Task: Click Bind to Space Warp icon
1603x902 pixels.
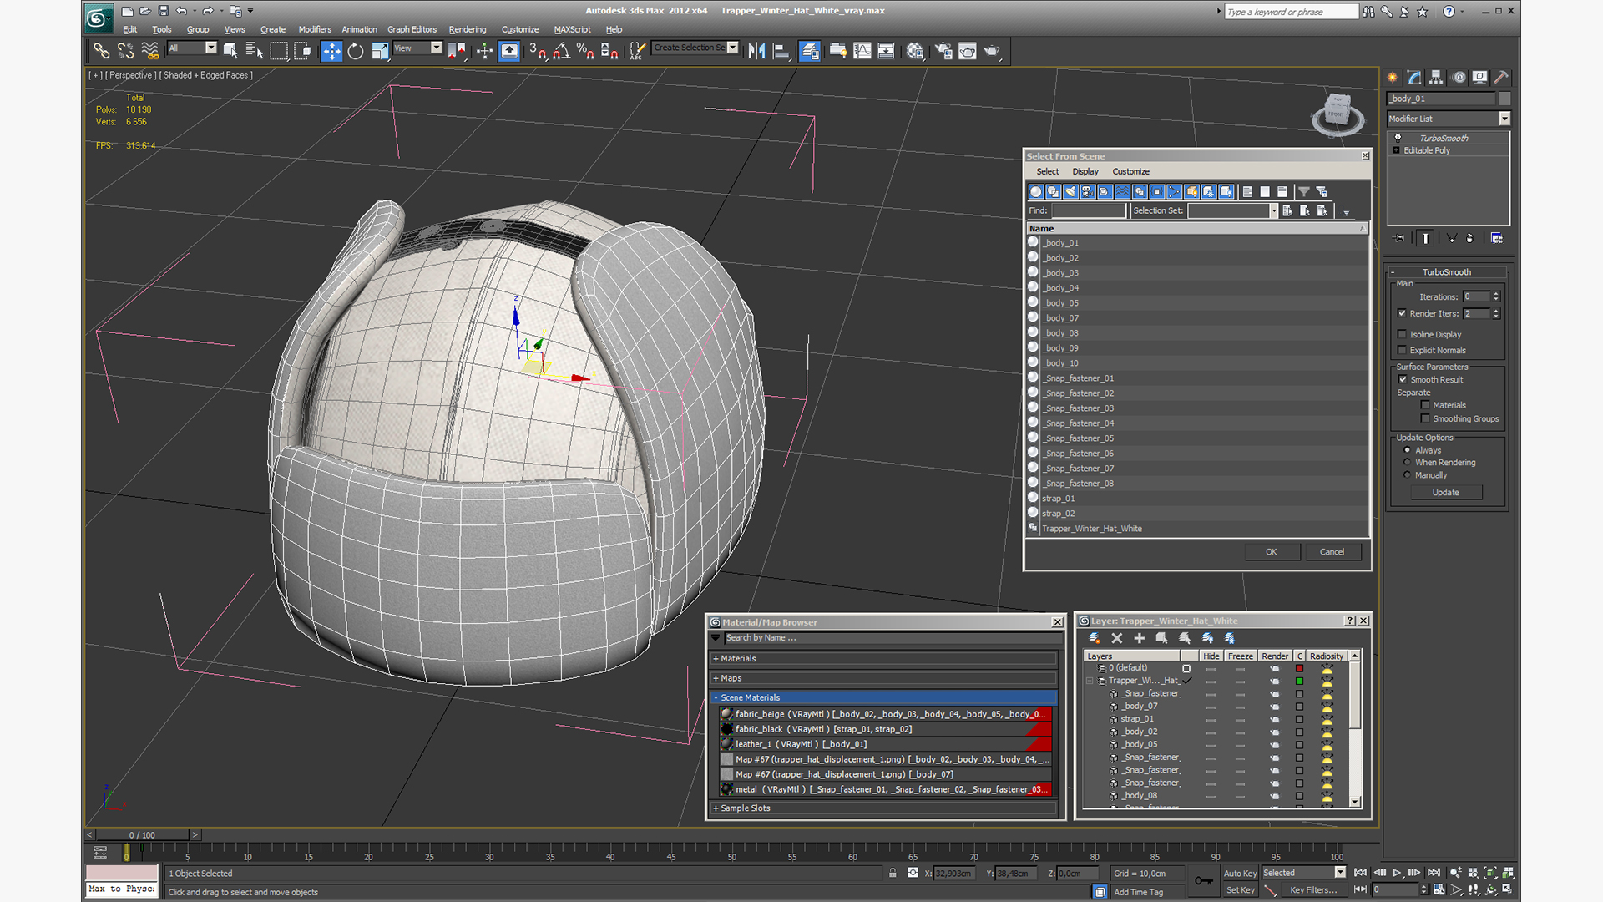Action: [150, 51]
